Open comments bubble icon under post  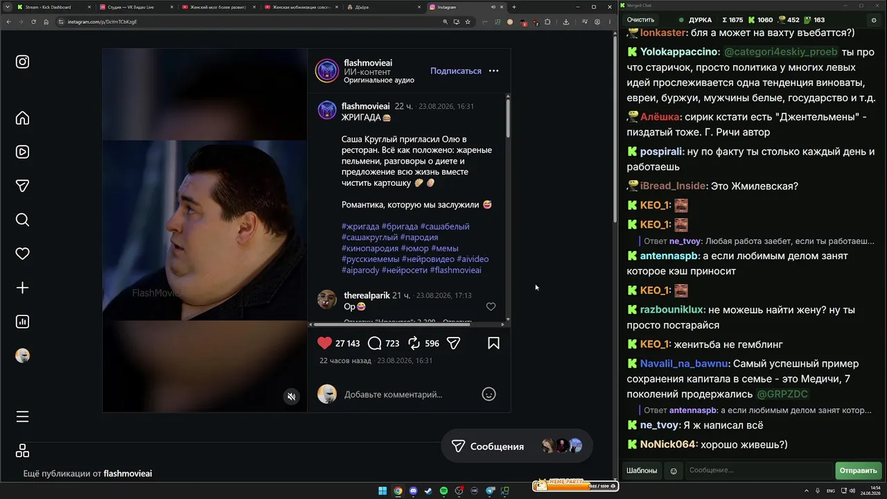(x=374, y=343)
